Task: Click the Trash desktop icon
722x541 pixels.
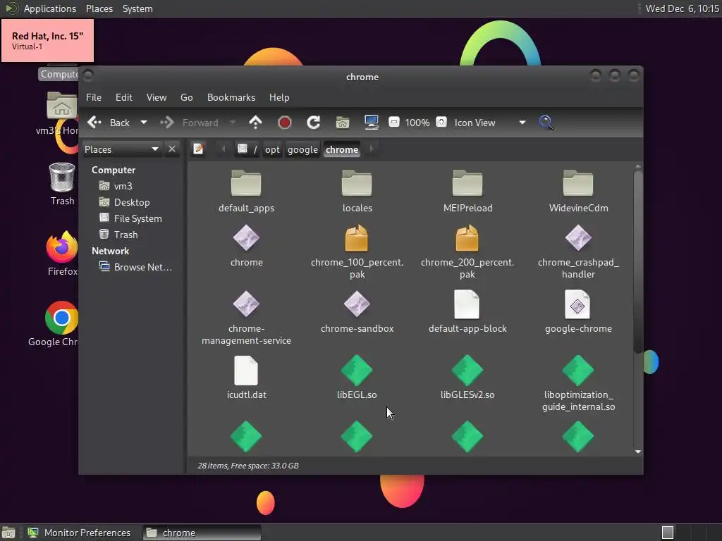Action: (x=62, y=177)
